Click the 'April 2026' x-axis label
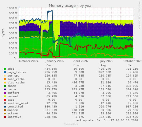Screen dimensions: 142x127 81,61
